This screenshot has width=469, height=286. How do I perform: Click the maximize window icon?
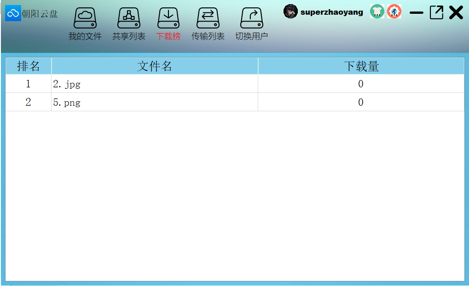pyautogui.click(x=436, y=12)
